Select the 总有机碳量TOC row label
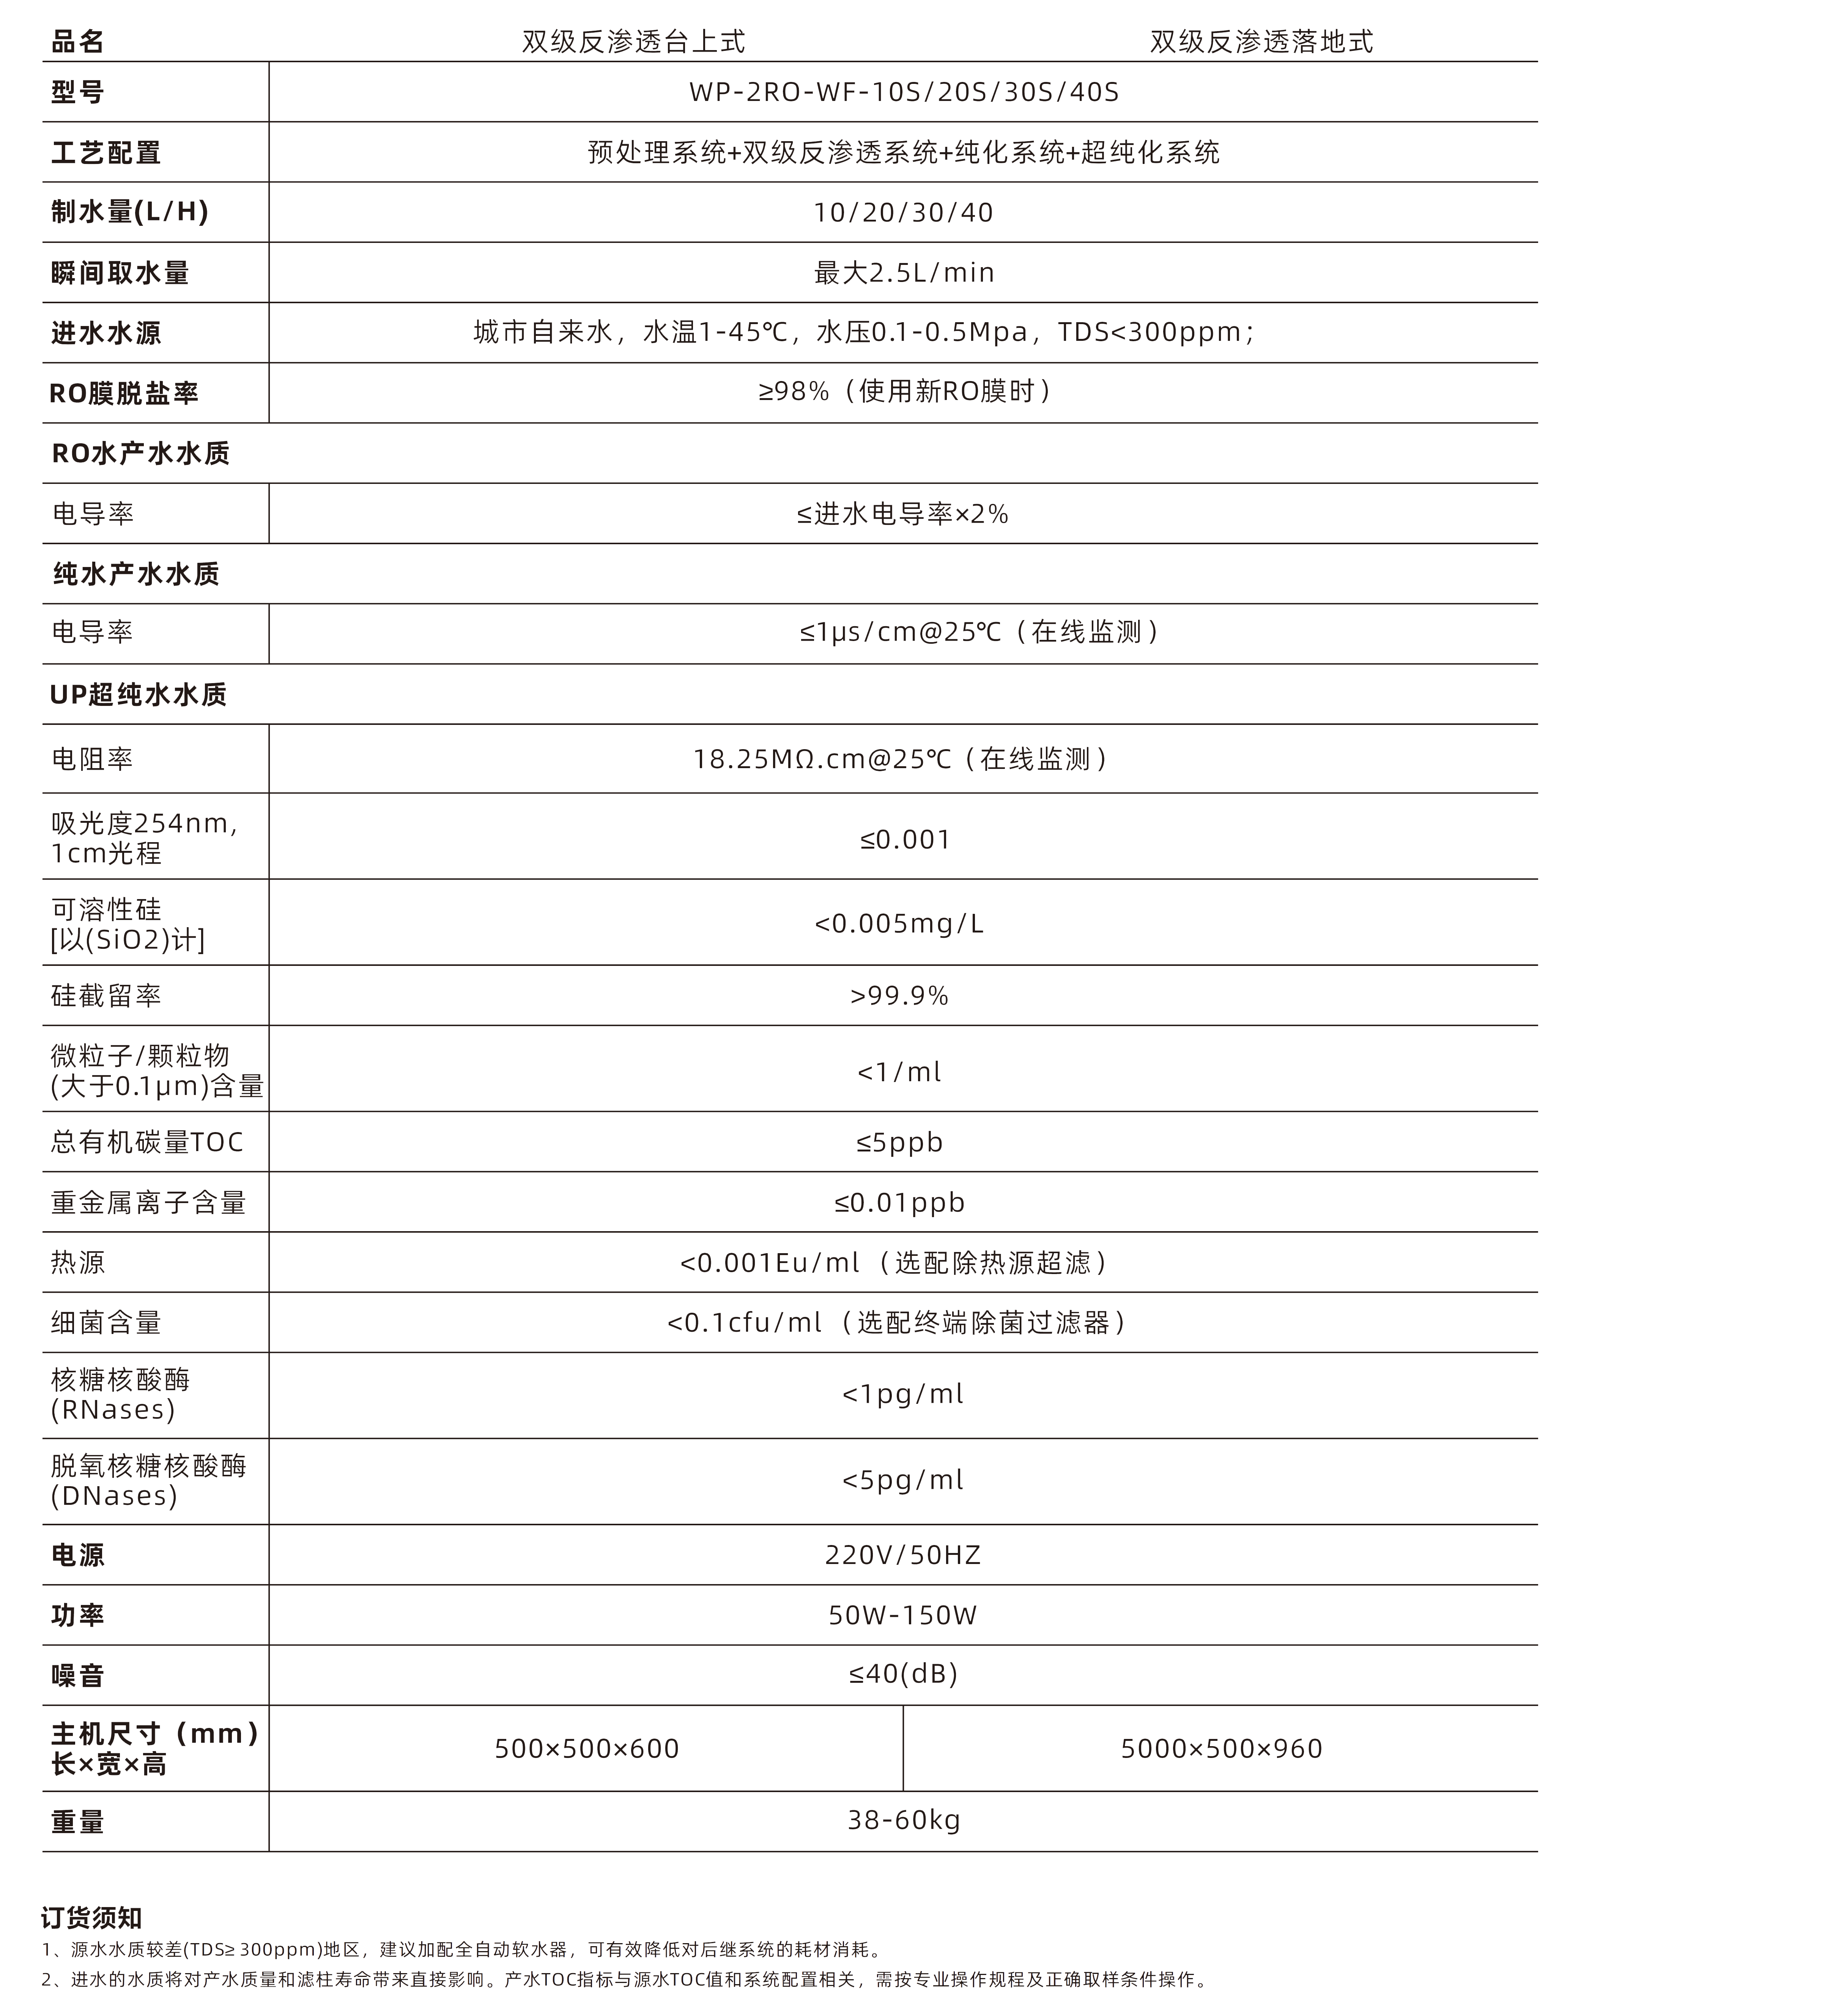Screen dimensions: 1833x2016 tap(147, 1142)
